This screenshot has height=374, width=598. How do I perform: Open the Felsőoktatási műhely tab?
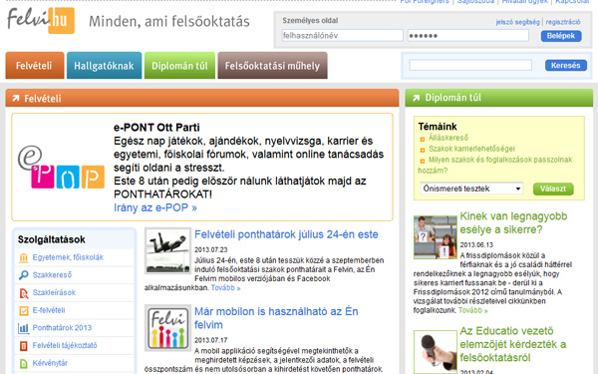pos(272,66)
